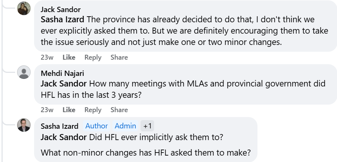The height and width of the screenshot is (162, 337).
Task: Click Jack Sandor's profile avatar
Action: coord(24,8)
